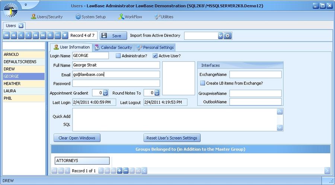Image resolution: width=335 pixels, height=185 pixels.
Task: Click the Active Directory settings gear icon
Action: pos(227,36)
